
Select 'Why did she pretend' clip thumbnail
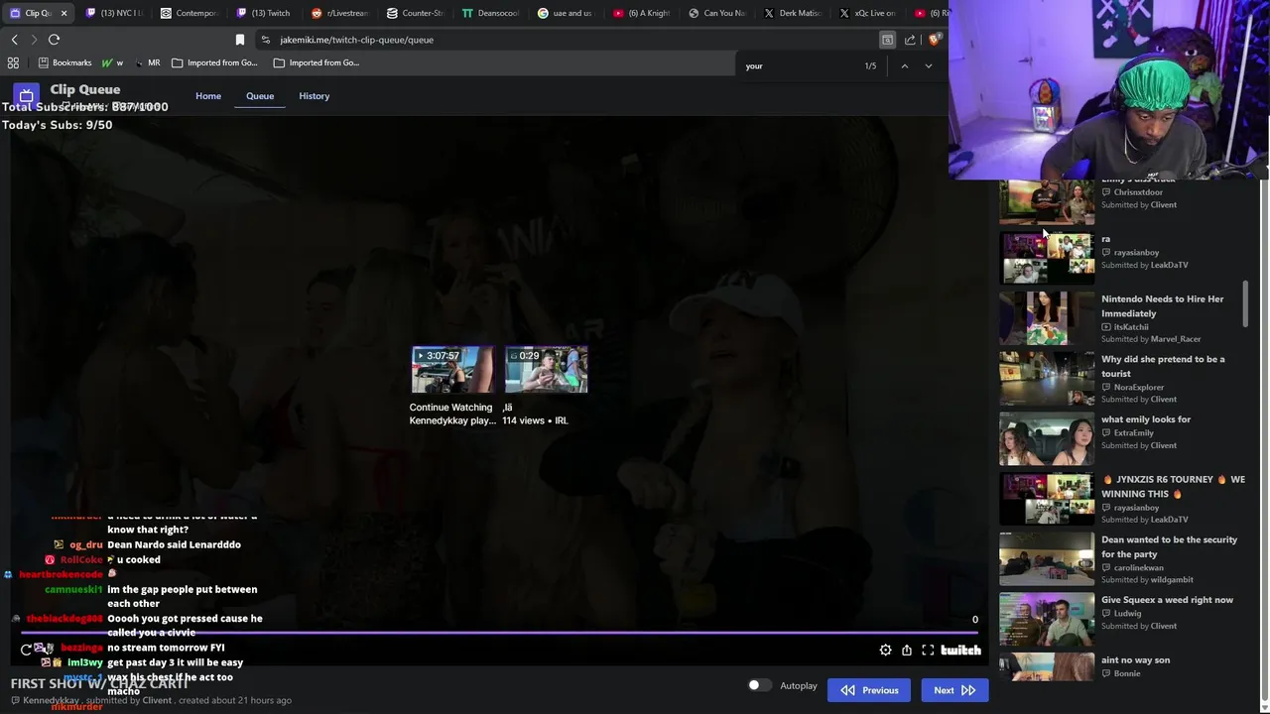(x=1047, y=379)
